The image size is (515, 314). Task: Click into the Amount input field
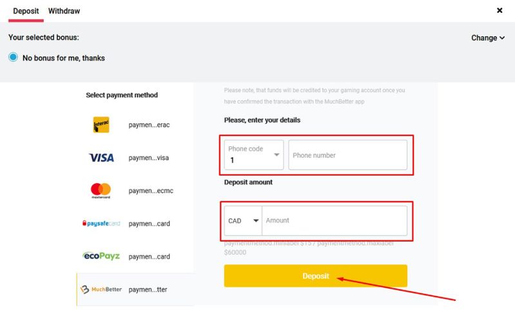(335, 221)
